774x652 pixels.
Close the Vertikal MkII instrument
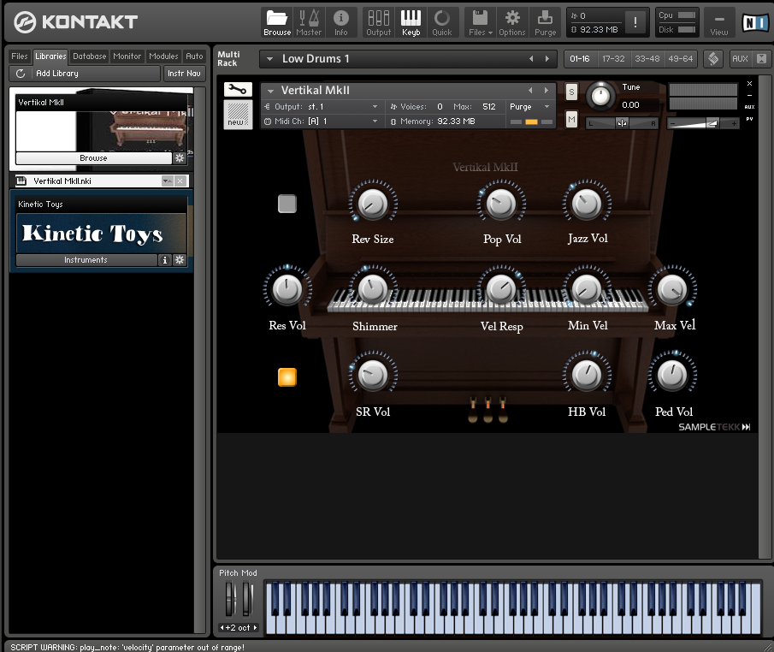(x=749, y=84)
